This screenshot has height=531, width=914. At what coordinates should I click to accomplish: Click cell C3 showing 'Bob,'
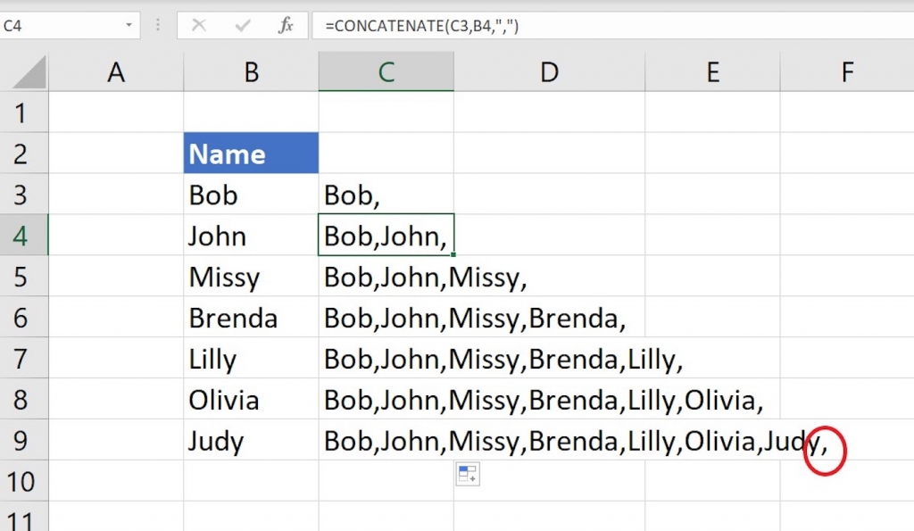pyautogui.click(x=386, y=195)
